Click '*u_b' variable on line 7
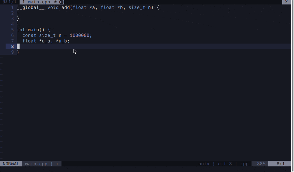 pos(61,41)
